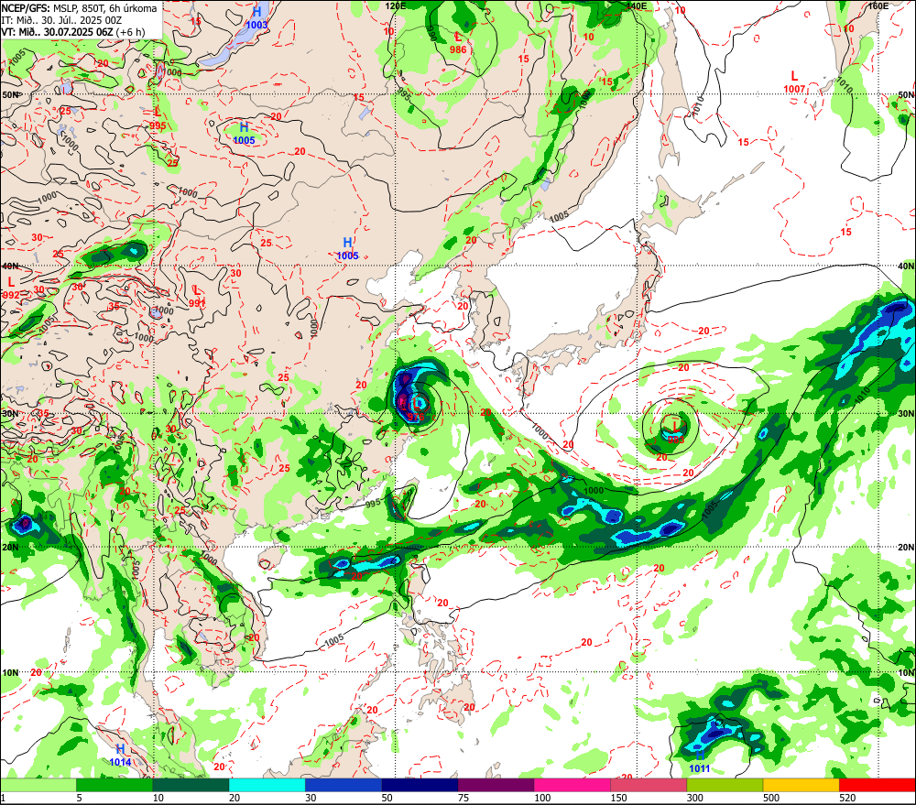
Task: Click the H 1011 high marker
Action: [699, 762]
